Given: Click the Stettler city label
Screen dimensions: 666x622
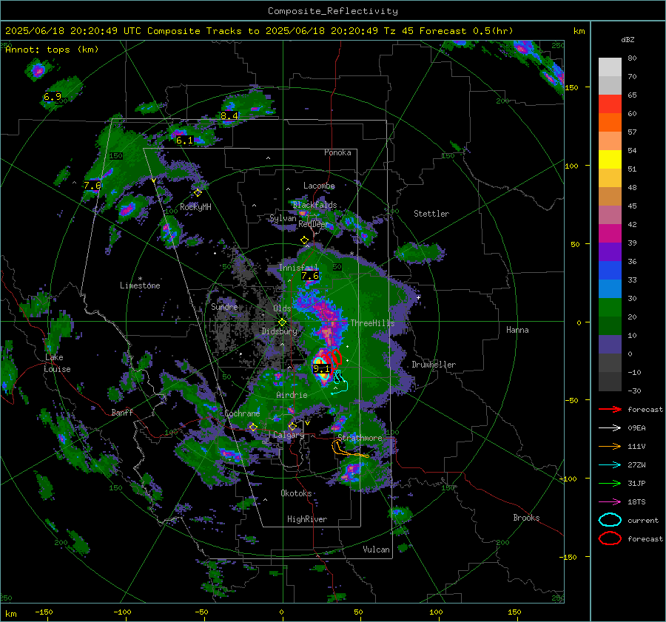Looking at the screenshot, I should pyautogui.click(x=431, y=214).
